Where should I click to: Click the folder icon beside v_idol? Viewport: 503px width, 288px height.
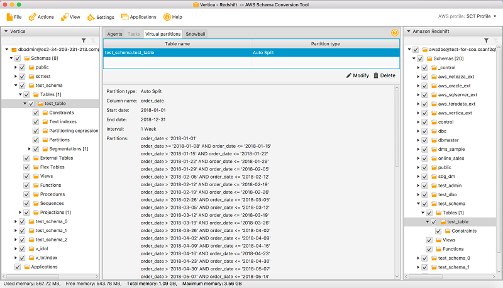pos(31,248)
